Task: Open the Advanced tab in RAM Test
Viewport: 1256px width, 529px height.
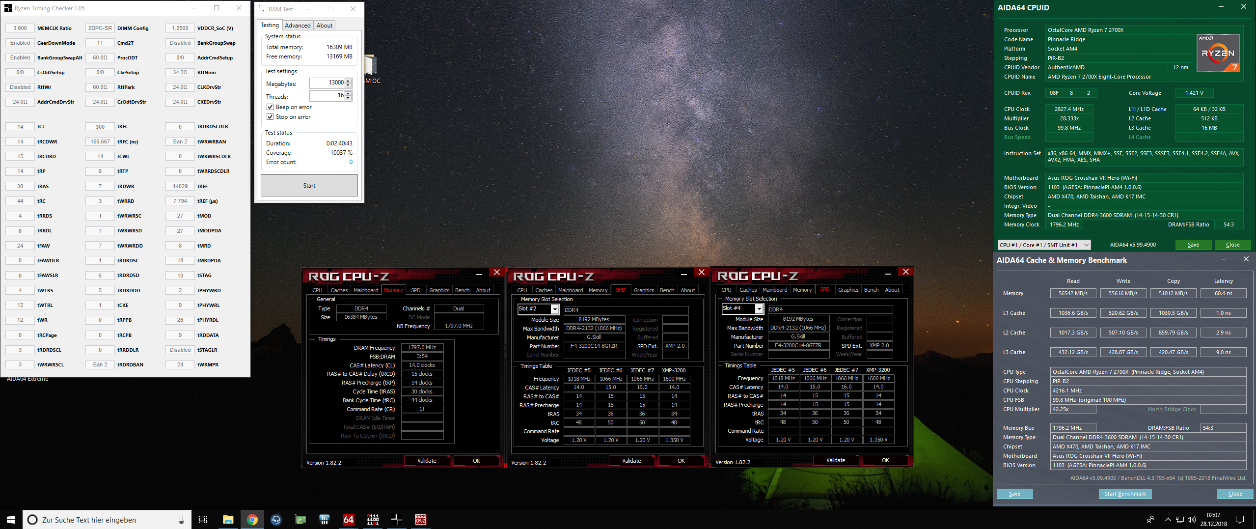Action: coord(298,26)
